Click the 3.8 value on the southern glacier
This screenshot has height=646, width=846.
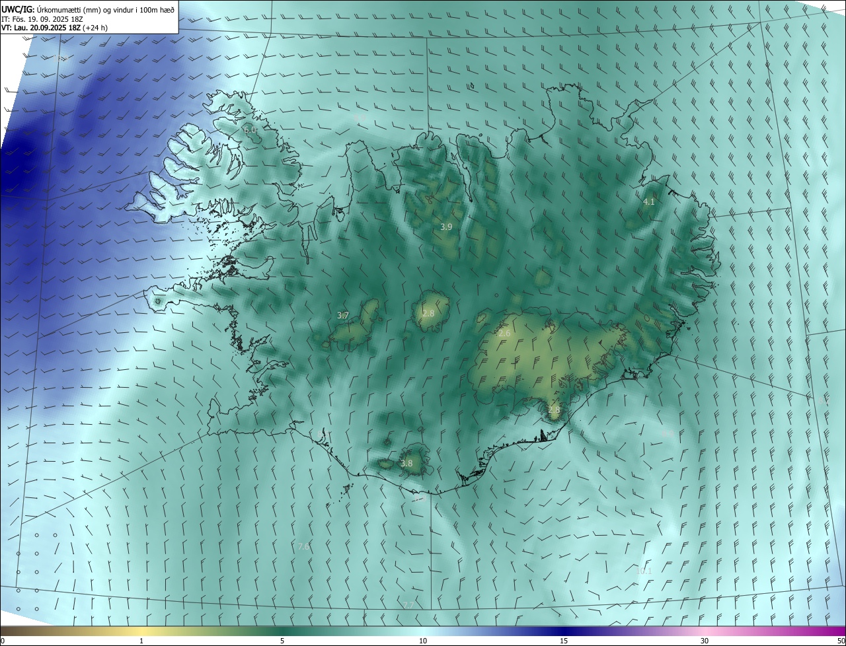click(x=406, y=464)
